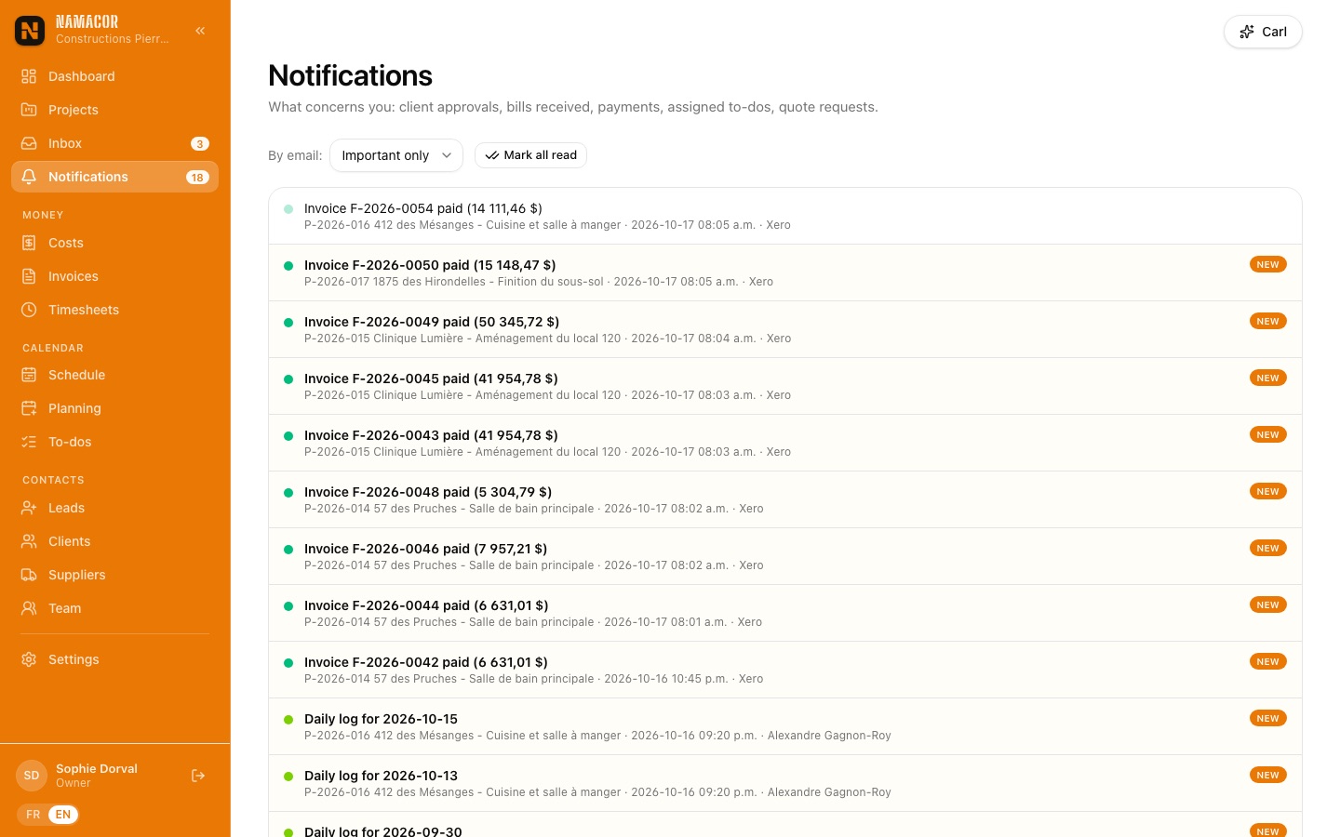This screenshot has width=1340, height=837.
Task: Click the Notifications count badge 18
Action: pyautogui.click(x=197, y=178)
